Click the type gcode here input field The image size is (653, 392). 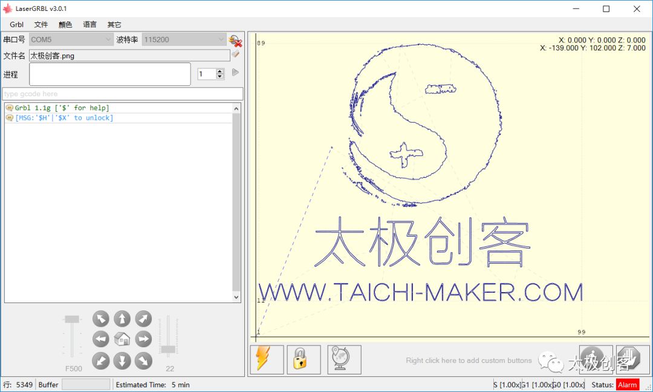pyautogui.click(x=123, y=94)
